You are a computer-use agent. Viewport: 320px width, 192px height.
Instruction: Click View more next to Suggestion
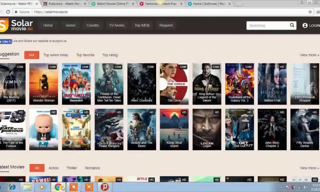click(309, 55)
